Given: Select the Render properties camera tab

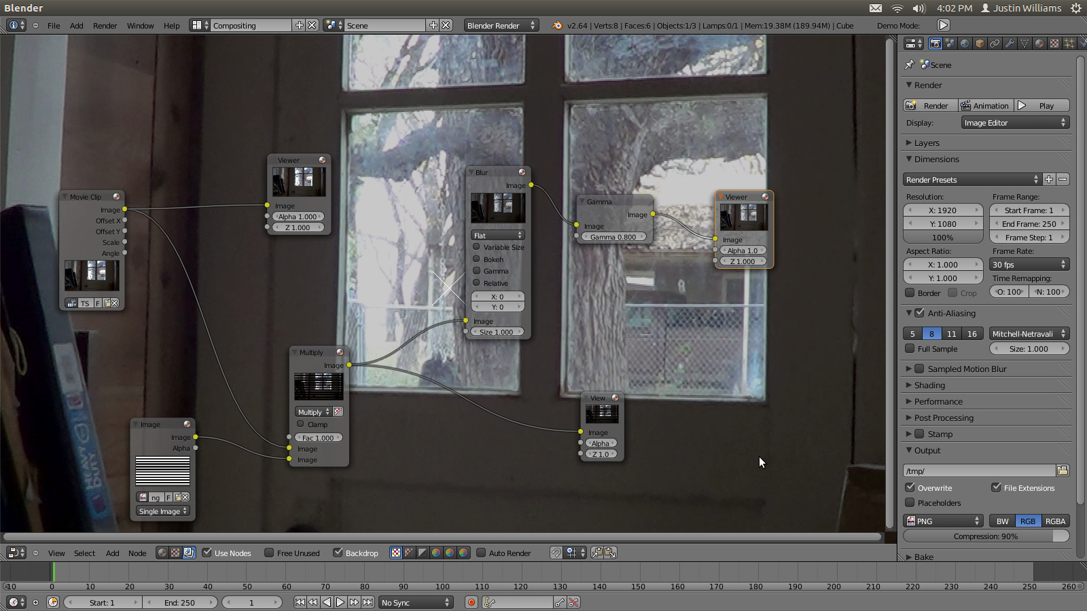Looking at the screenshot, I should point(935,43).
